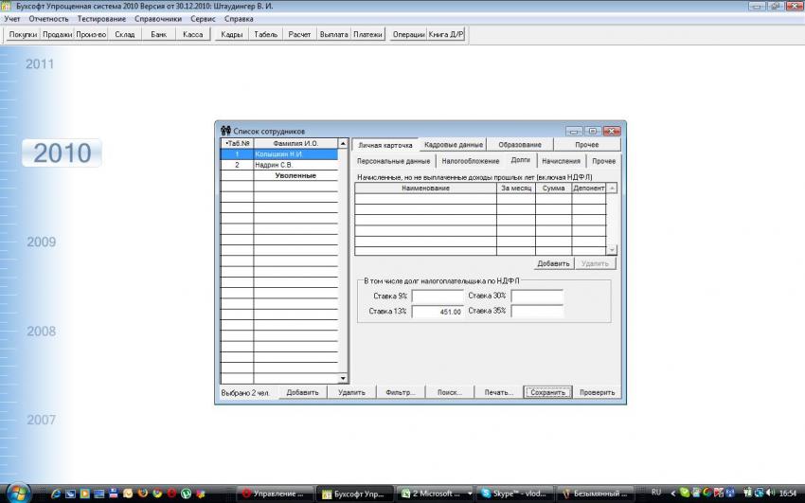Click the Windows Start orb
Viewport: 805px width, 503px height.
click(x=19, y=493)
